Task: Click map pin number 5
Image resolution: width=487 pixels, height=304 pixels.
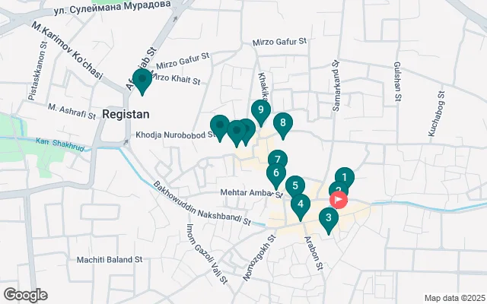Action: tap(294, 185)
